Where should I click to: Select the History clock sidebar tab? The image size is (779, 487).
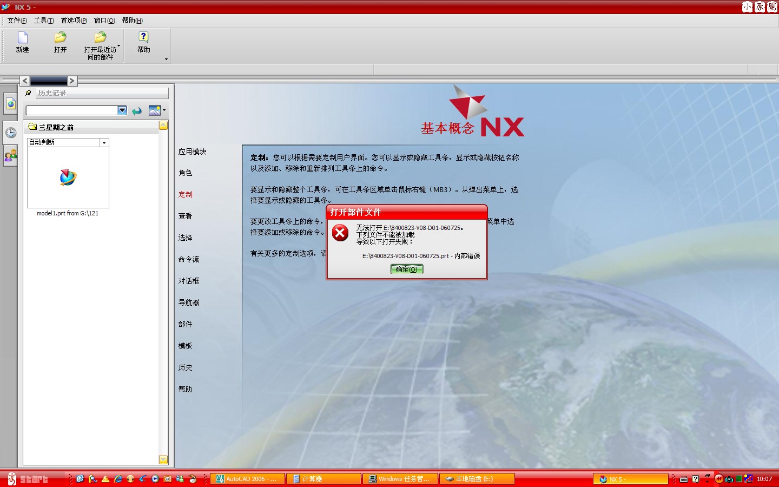pyautogui.click(x=11, y=133)
